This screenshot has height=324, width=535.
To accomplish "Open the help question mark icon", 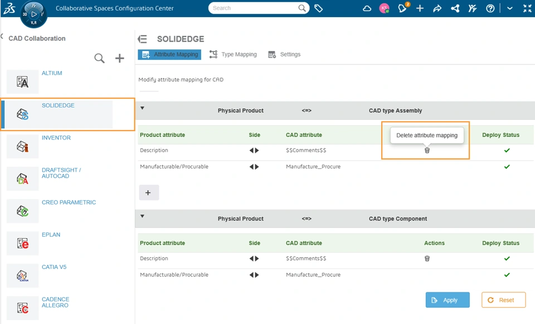I will click(x=490, y=8).
